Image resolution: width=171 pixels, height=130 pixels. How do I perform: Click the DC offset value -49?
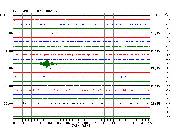click(168, 33)
